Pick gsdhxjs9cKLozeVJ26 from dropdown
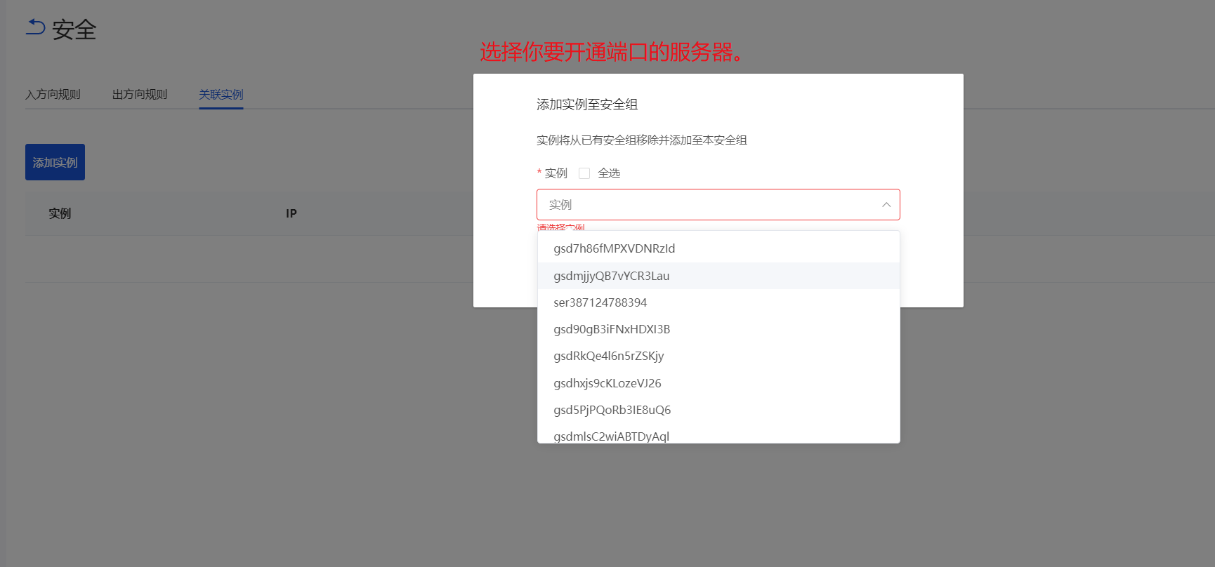This screenshot has width=1215, height=567. (718, 383)
